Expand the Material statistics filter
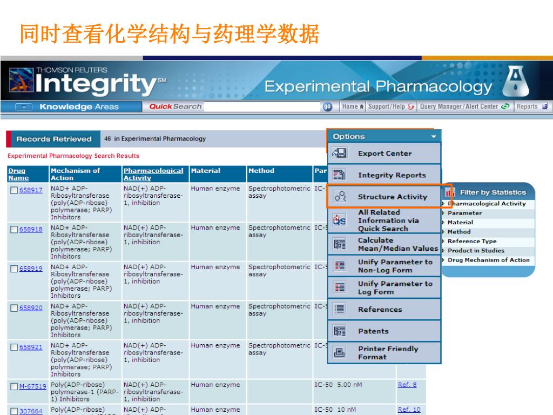553x415 pixels. pyautogui.click(x=443, y=222)
